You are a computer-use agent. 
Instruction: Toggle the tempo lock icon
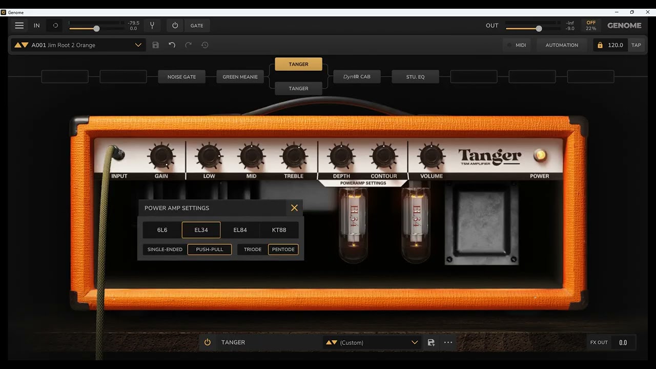click(x=600, y=45)
